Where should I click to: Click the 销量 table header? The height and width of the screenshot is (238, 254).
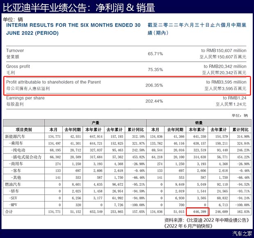[x=199, y=123]
